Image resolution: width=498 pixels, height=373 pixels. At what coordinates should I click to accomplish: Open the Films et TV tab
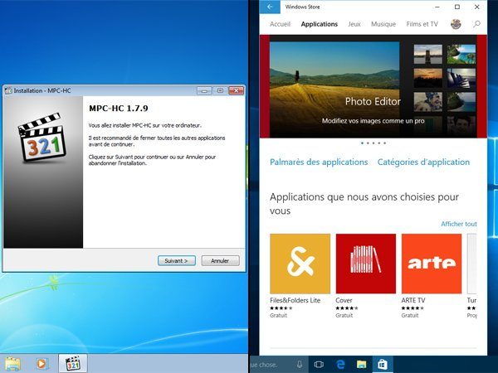tap(422, 24)
